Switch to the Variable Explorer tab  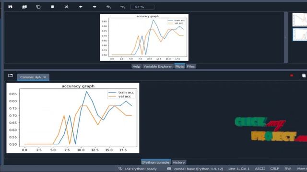tap(158, 66)
